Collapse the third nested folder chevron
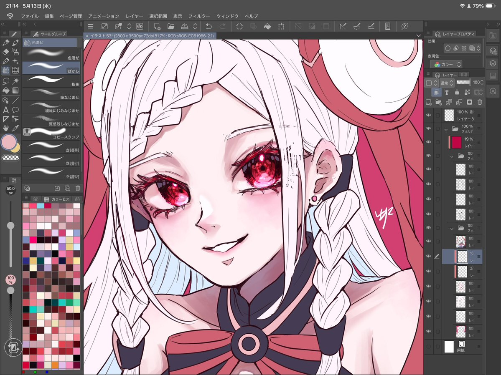Screen dimensions: 501x375 coord(452,228)
